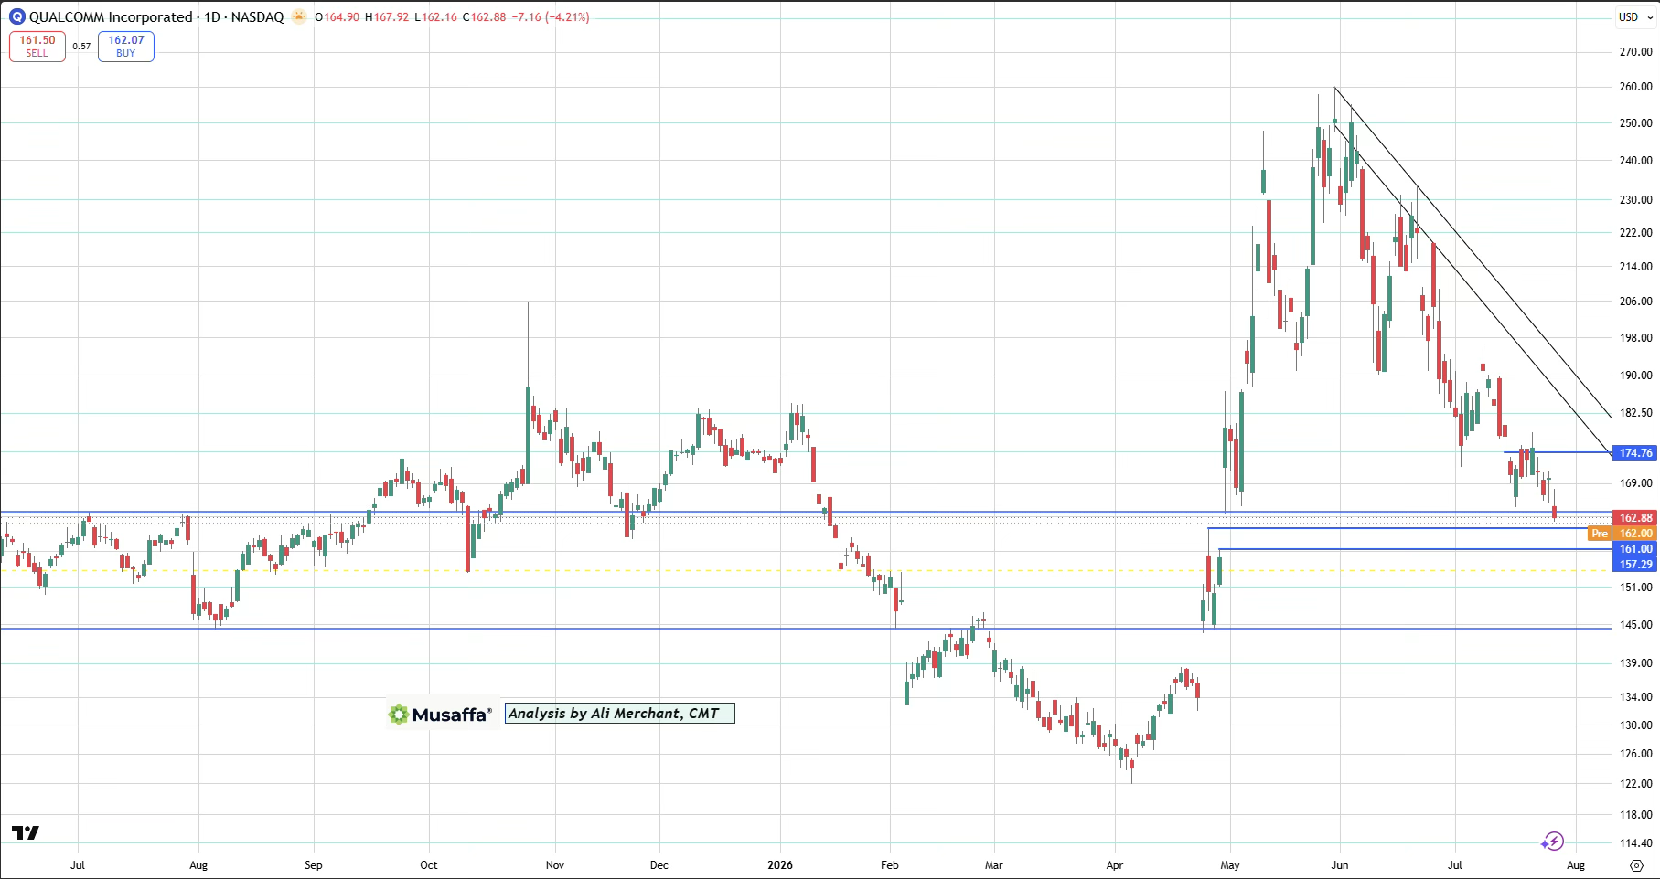This screenshot has height=879, width=1660.
Task: Click the blue 157.29 price label
Action: pos(1635,564)
